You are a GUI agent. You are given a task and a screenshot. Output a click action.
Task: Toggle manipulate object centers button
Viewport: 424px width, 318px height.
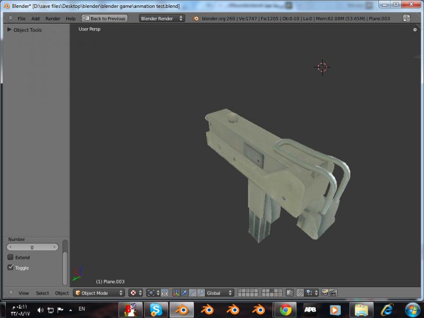[165, 293]
